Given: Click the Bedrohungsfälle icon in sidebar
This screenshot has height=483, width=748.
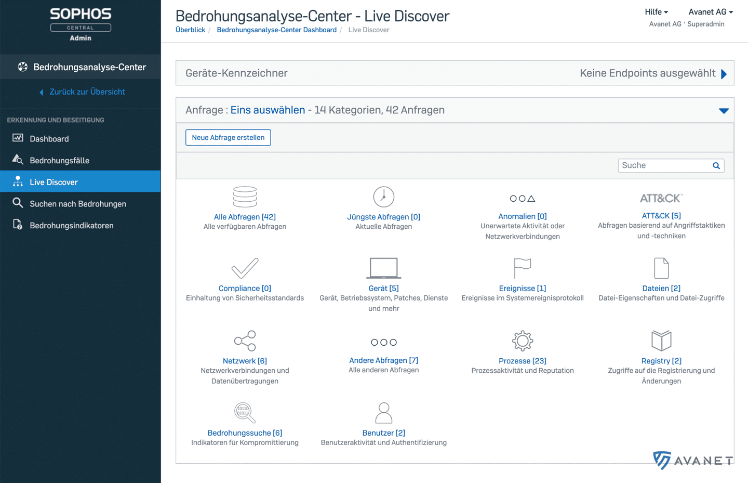Looking at the screenshot, I should point(18,160).
